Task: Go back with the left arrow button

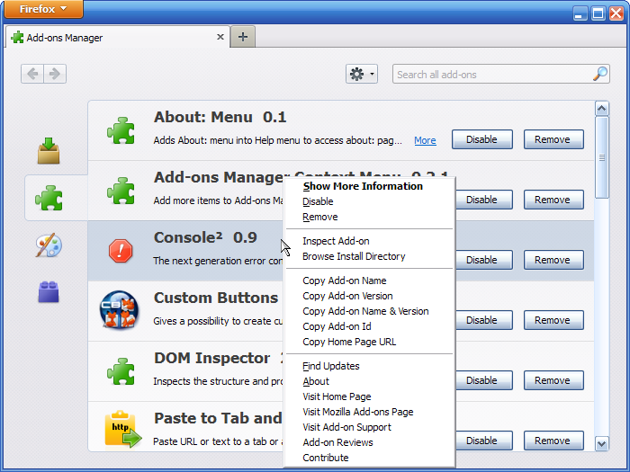Action: pyautogui.click(x=32, y=74)
